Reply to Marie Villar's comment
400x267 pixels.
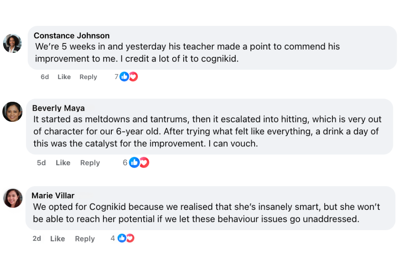coord(85,239)
